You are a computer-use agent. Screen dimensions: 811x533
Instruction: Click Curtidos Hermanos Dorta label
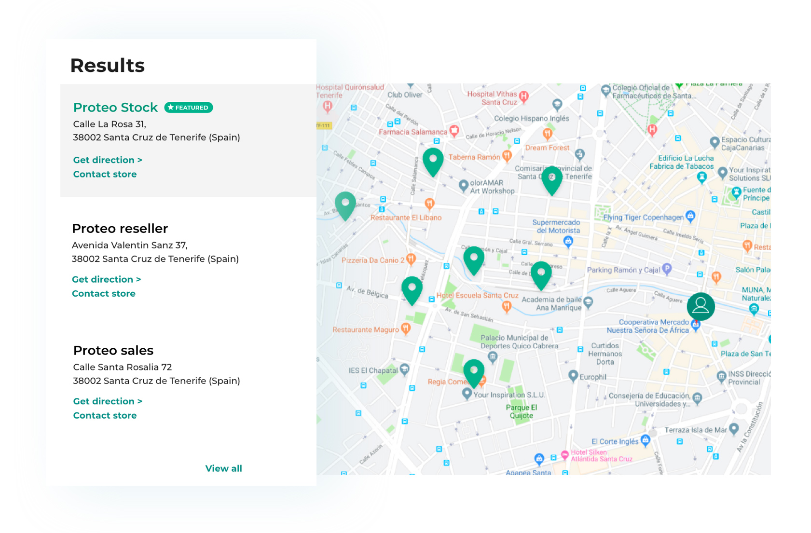coord(605,354)
